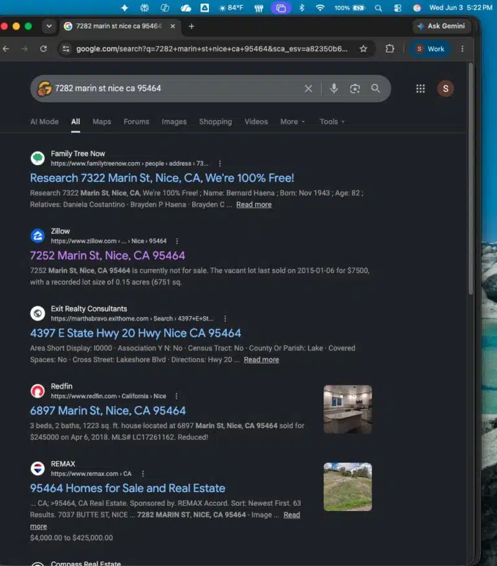The image size is (497, 566).
Task: Switch to Images results
Action: point(174,122)
